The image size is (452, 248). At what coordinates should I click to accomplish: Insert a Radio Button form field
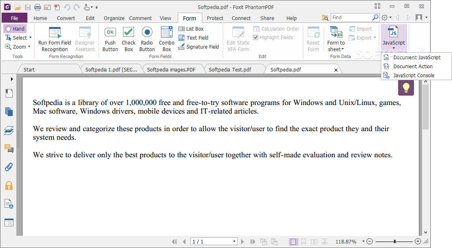[147, 39]
